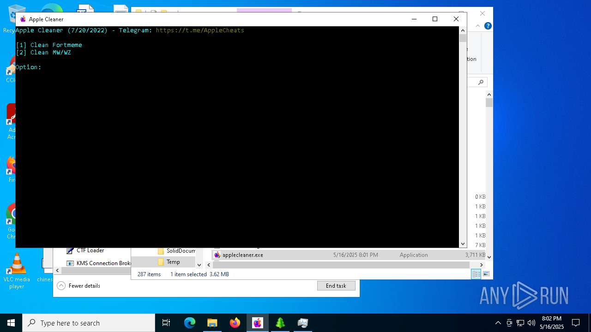Click the volume tray icon
The height and width of the screenshot is (332, 591).
[531, 323]
